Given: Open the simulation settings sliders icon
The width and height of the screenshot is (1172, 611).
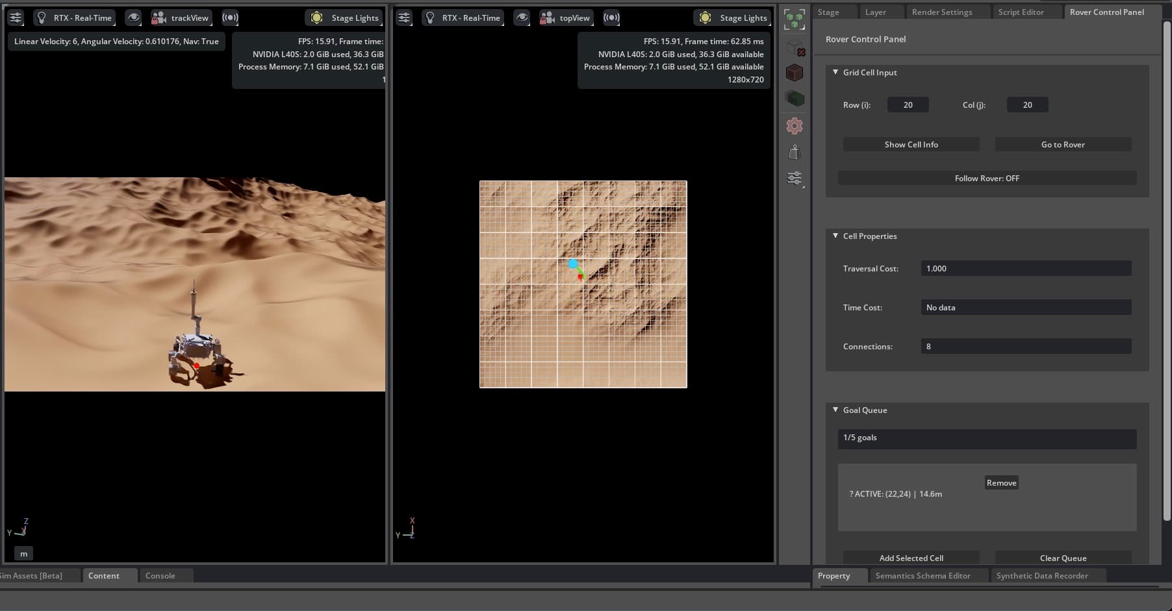Looking at the screenshot, I should coord(794,177).
